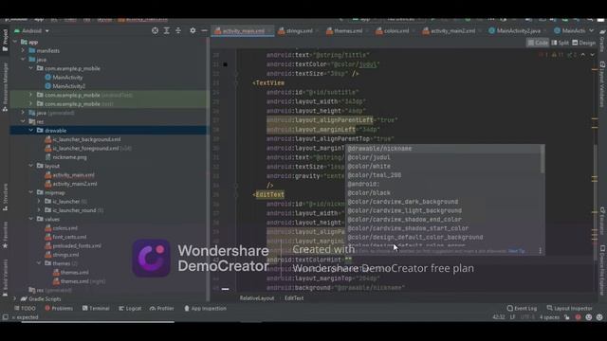Open the Logcat tool window
The height and width of the screenshot is (341, 607).
[130, 309]
